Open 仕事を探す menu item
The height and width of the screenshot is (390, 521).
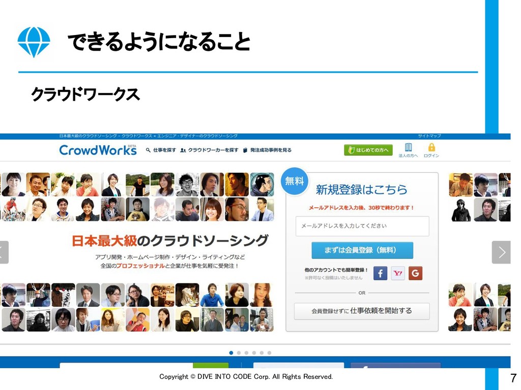coord(164,150)
